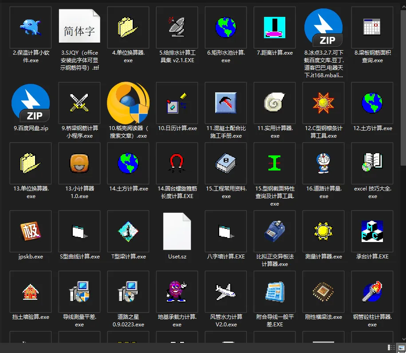This screenshot has width=406, height=353.
Task: Select shell icon of 11.实用计算器.exe
Action: [x=275, y=102]
